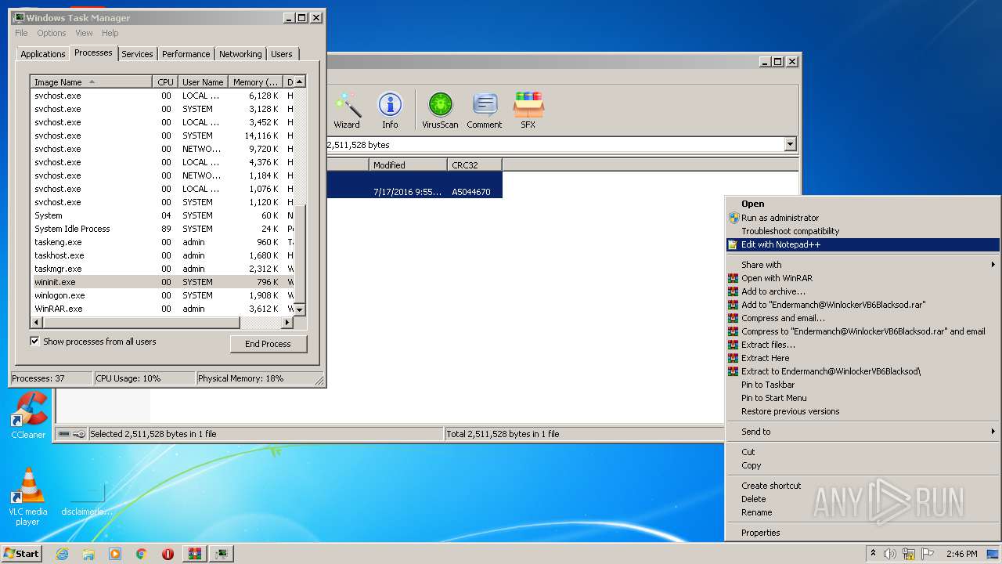The image size is (1002, 564).
Task: Toggle Show processes from all users
Action: click(34, 342)
